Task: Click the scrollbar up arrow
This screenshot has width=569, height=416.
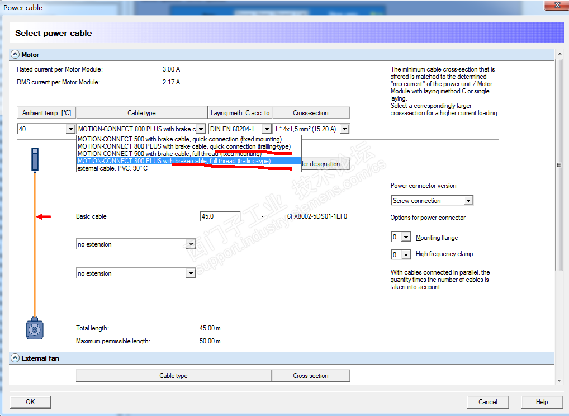Action: click(559, 54)
